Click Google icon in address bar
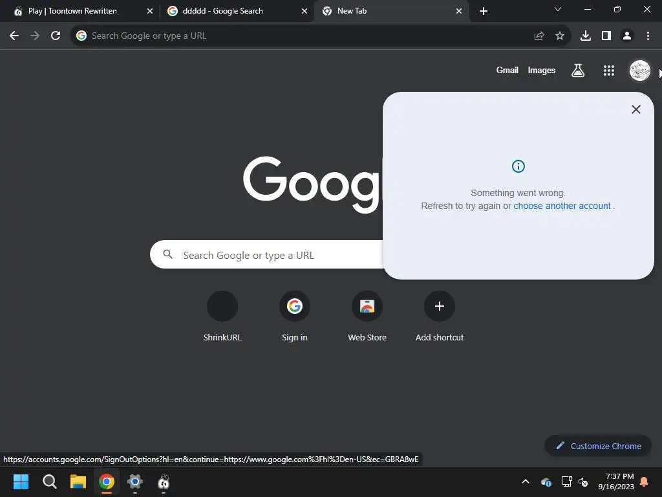The width and height of the screenshot is (662, 497). tap(81, 36)
